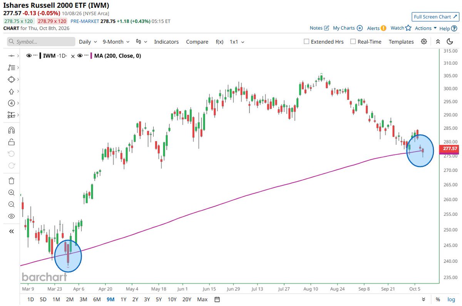Select the 5D range tab

click(44, 299)
